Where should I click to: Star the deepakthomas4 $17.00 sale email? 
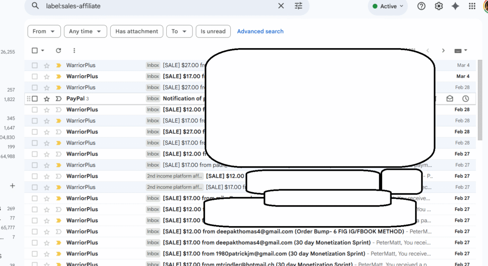pyautogui.click(x=47, y=243)
